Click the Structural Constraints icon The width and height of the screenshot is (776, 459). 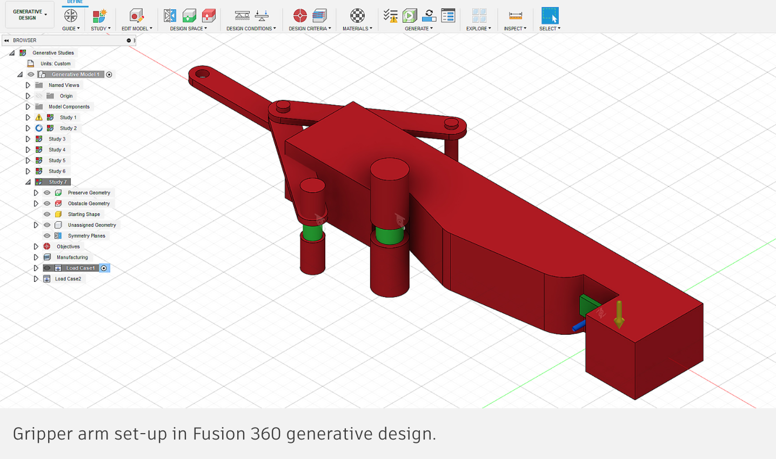click(x=242, y=16)
